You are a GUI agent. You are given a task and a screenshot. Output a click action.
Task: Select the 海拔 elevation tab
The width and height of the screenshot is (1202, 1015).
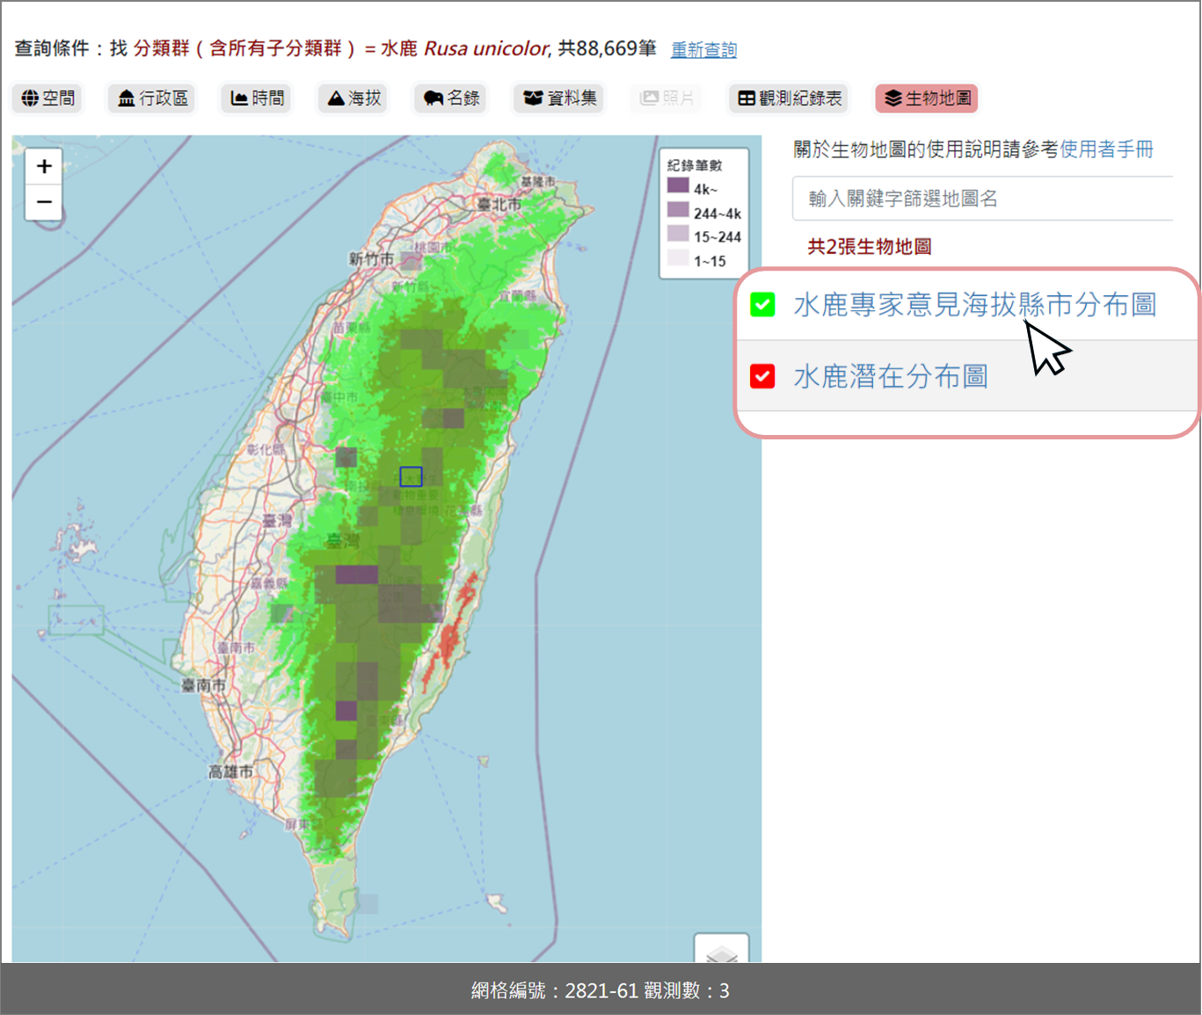tap(354, 98)
